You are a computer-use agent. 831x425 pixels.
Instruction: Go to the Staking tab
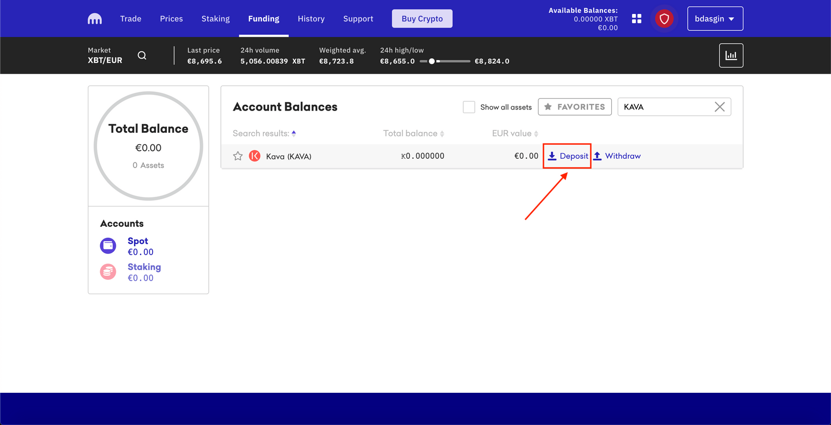[x=216, y=19]
